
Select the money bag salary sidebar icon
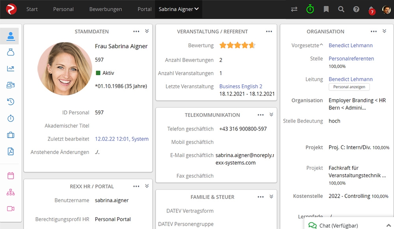(11, 52)
